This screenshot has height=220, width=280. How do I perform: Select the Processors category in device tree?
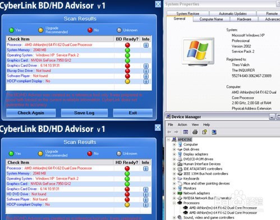pos(191,203)
